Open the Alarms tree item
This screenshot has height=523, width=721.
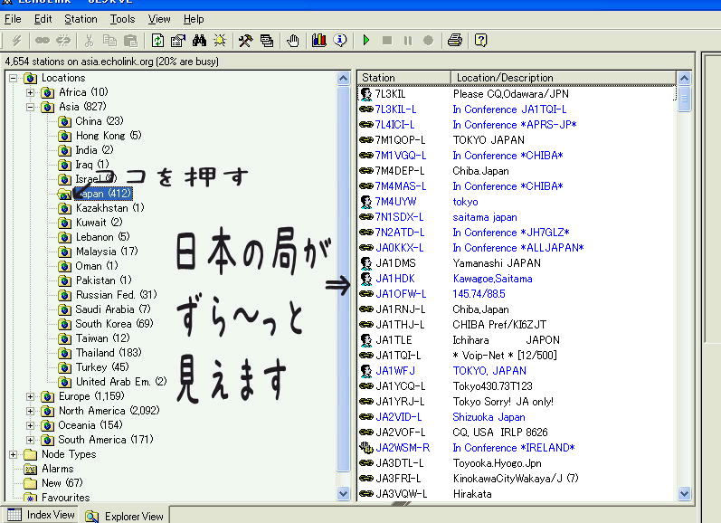click(58, 469)
